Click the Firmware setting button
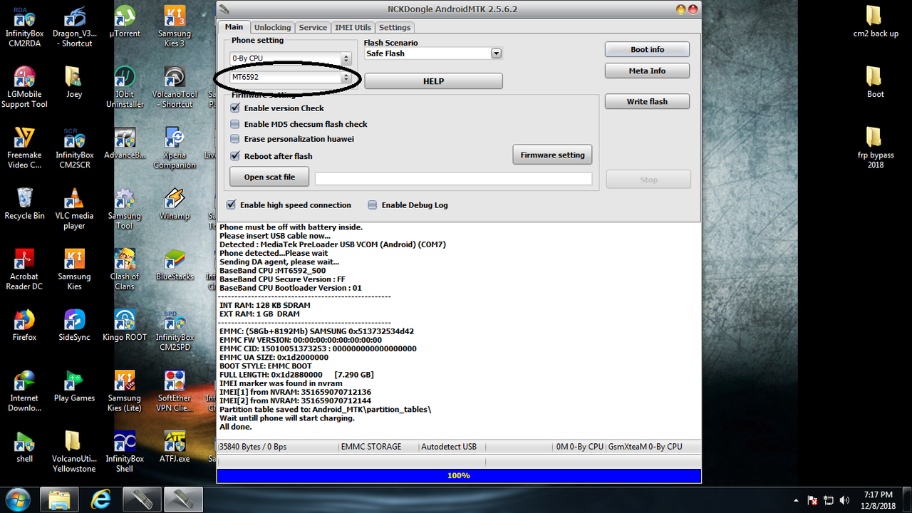Screen dimensions: 912x513 click(x=552, y=155)
